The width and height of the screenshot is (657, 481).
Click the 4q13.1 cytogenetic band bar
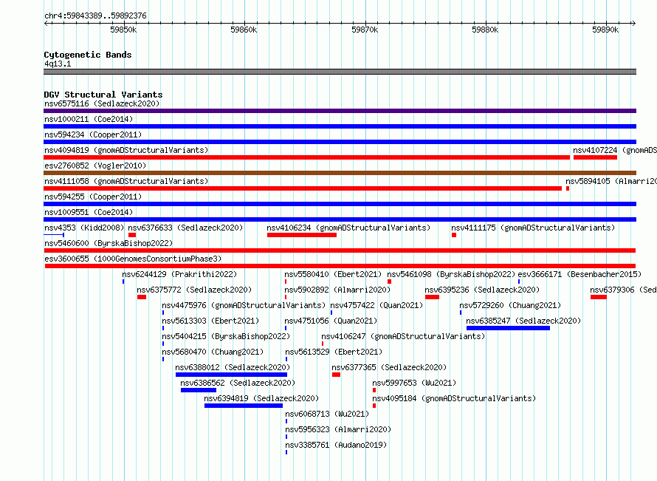[340, 72]
